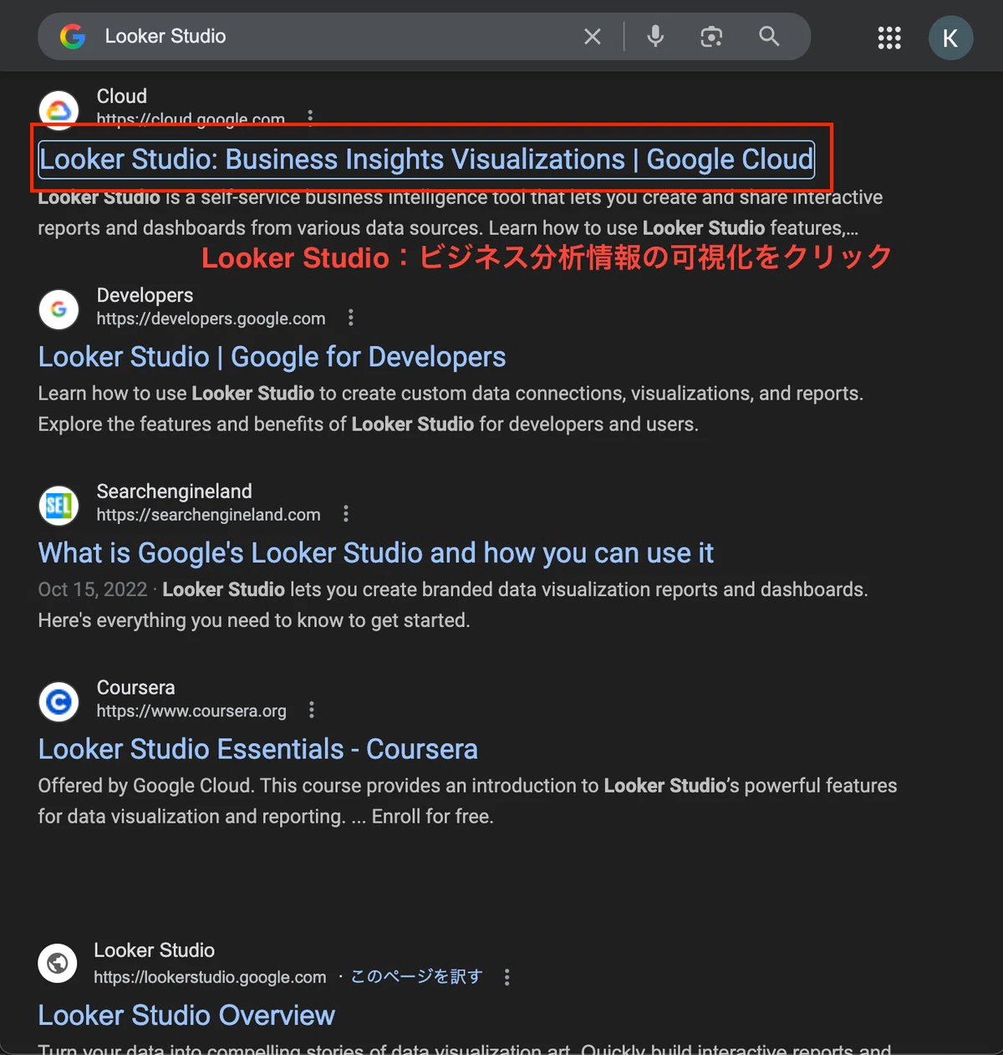The height and width of the screenshot is (1055, 1003).
Task: Click このページを訳す translate link
Action: coord(416,976)
